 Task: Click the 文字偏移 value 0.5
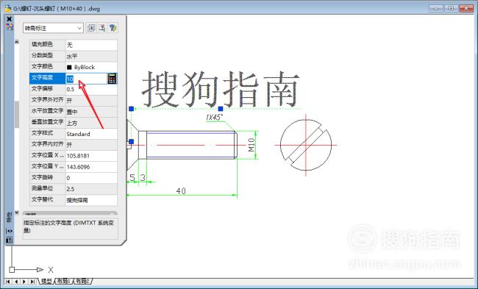point(91,89)
